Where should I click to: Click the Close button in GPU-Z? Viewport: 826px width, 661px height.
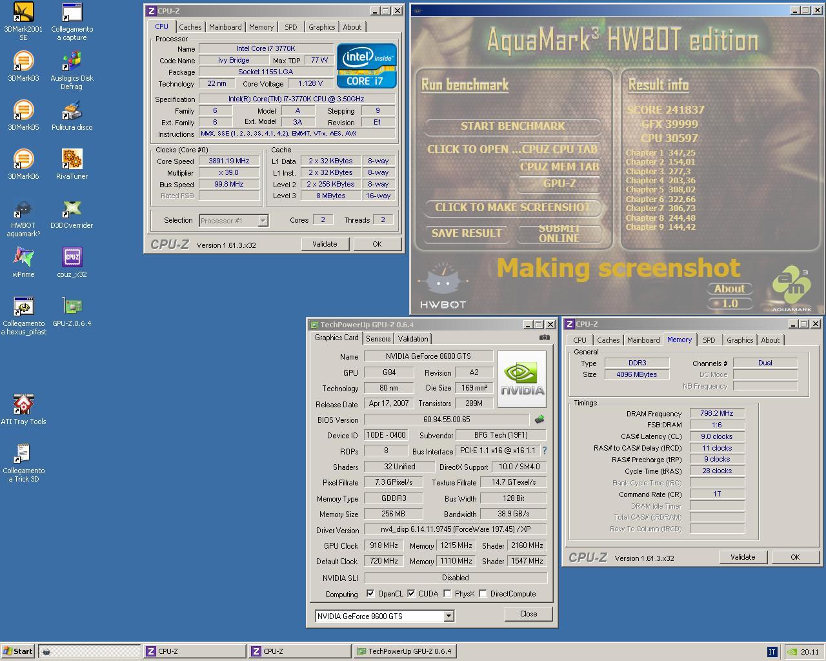529,614
